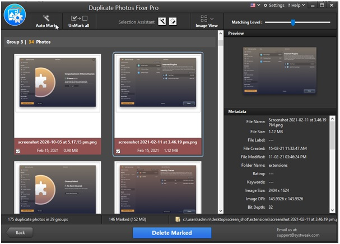
Task: Click the Folder Name value extensions
Action: click(278, 165)
